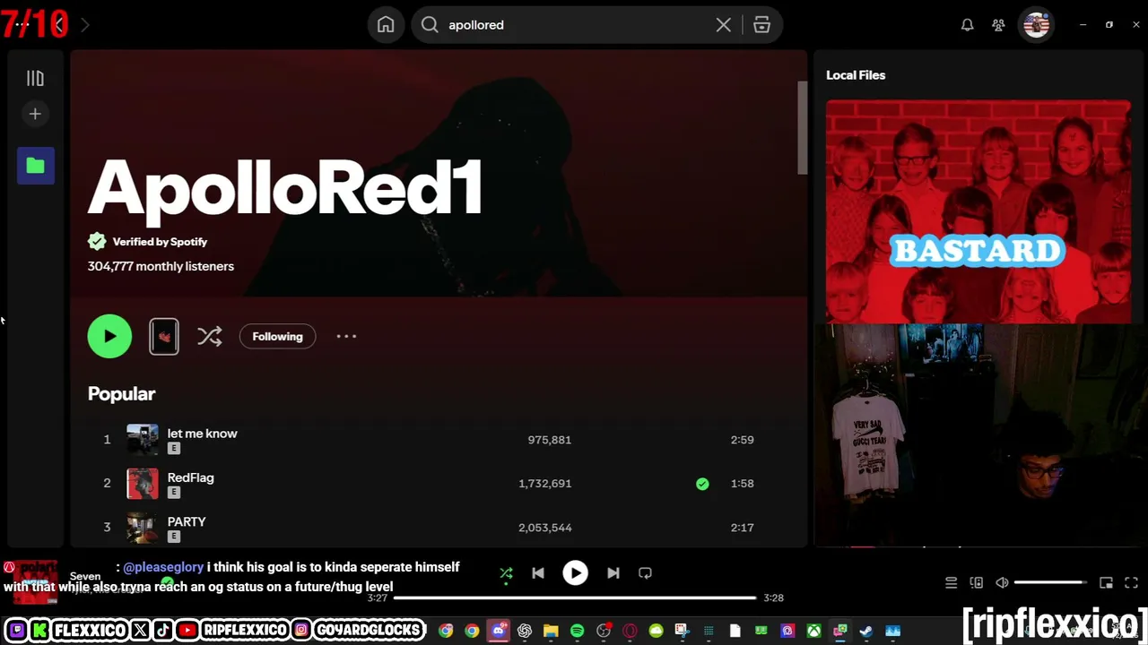1148x645 pixels.
Task: Skip to the previous track
Action: coord(538,573)
